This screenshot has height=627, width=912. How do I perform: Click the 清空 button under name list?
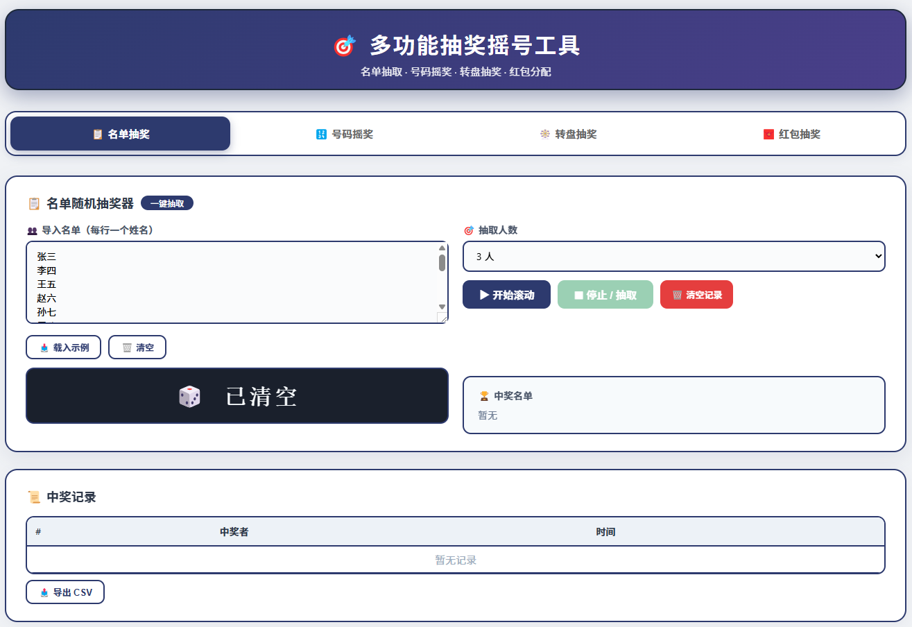[137, 347]
